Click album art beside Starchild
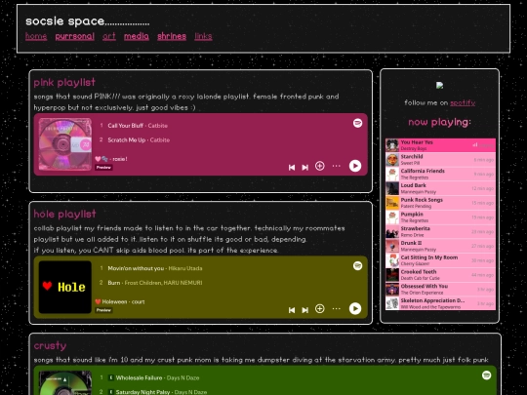Screen dimensions: 527x395 click(392, 160)
